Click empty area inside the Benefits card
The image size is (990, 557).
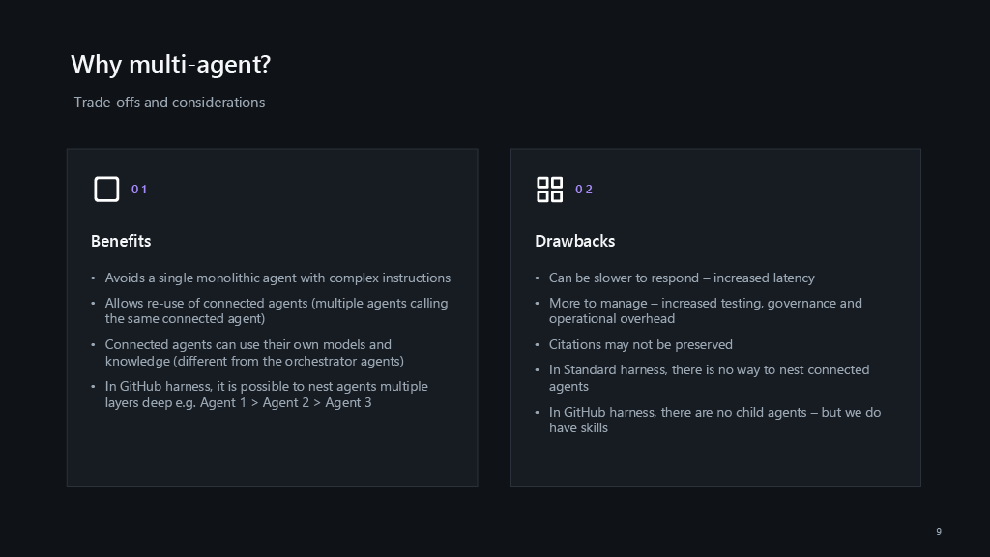[272, 452]
